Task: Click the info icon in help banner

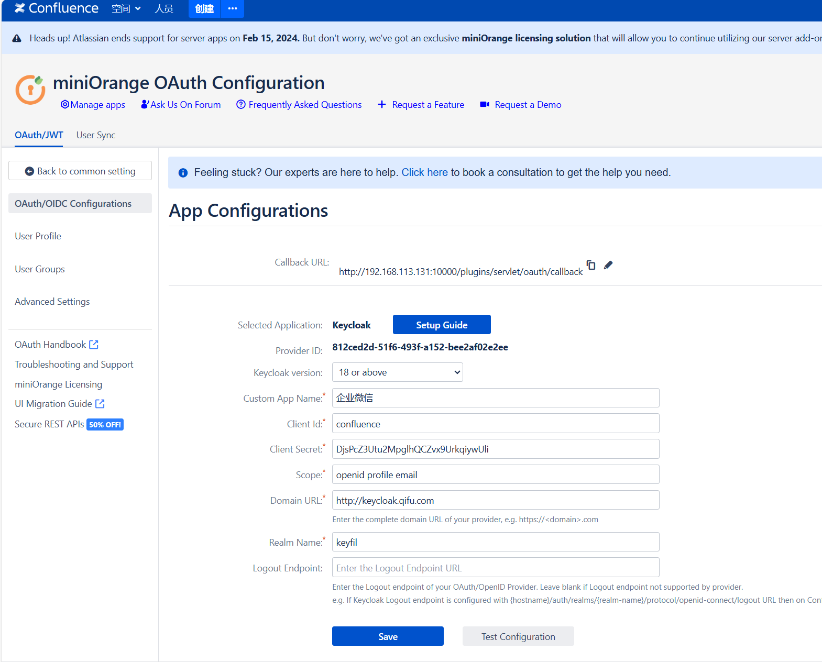Action: tap(183, 173)
